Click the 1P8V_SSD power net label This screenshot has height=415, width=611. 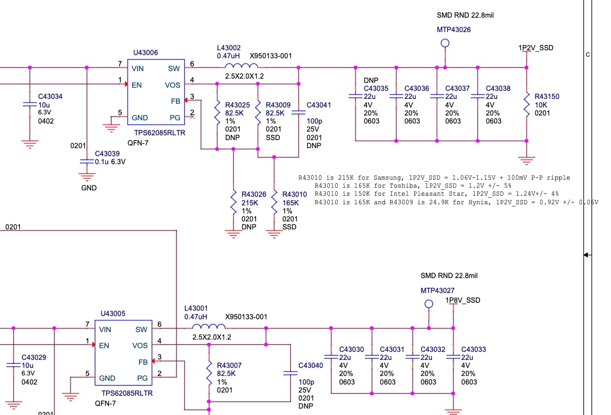click(x=463, y=301)
